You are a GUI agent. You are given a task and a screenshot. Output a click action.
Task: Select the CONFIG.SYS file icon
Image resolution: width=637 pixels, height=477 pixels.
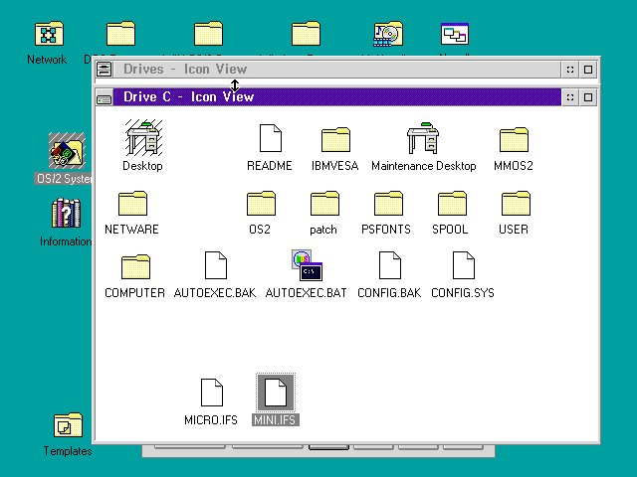tap(464, 265)
